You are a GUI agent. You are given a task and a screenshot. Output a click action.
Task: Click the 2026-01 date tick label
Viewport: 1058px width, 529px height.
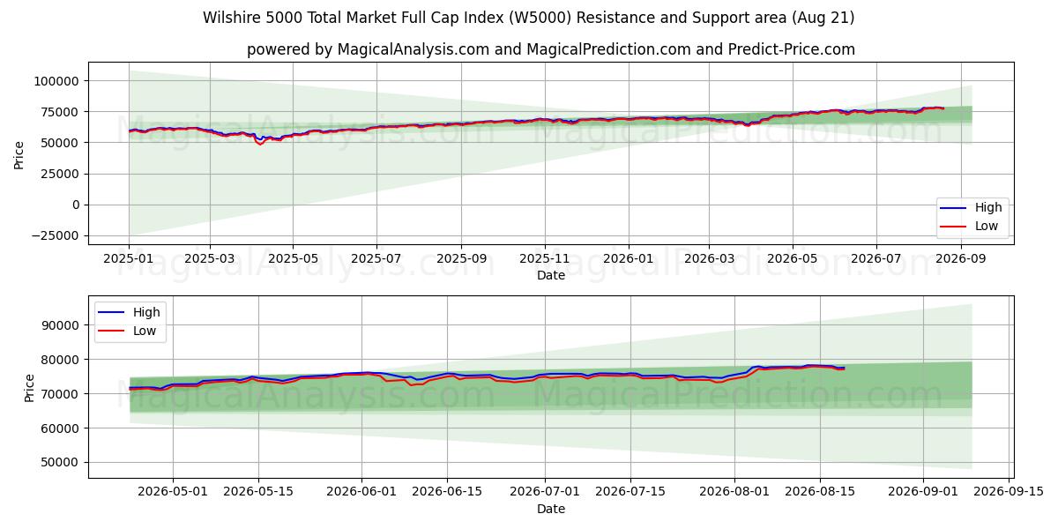point(629,259)
